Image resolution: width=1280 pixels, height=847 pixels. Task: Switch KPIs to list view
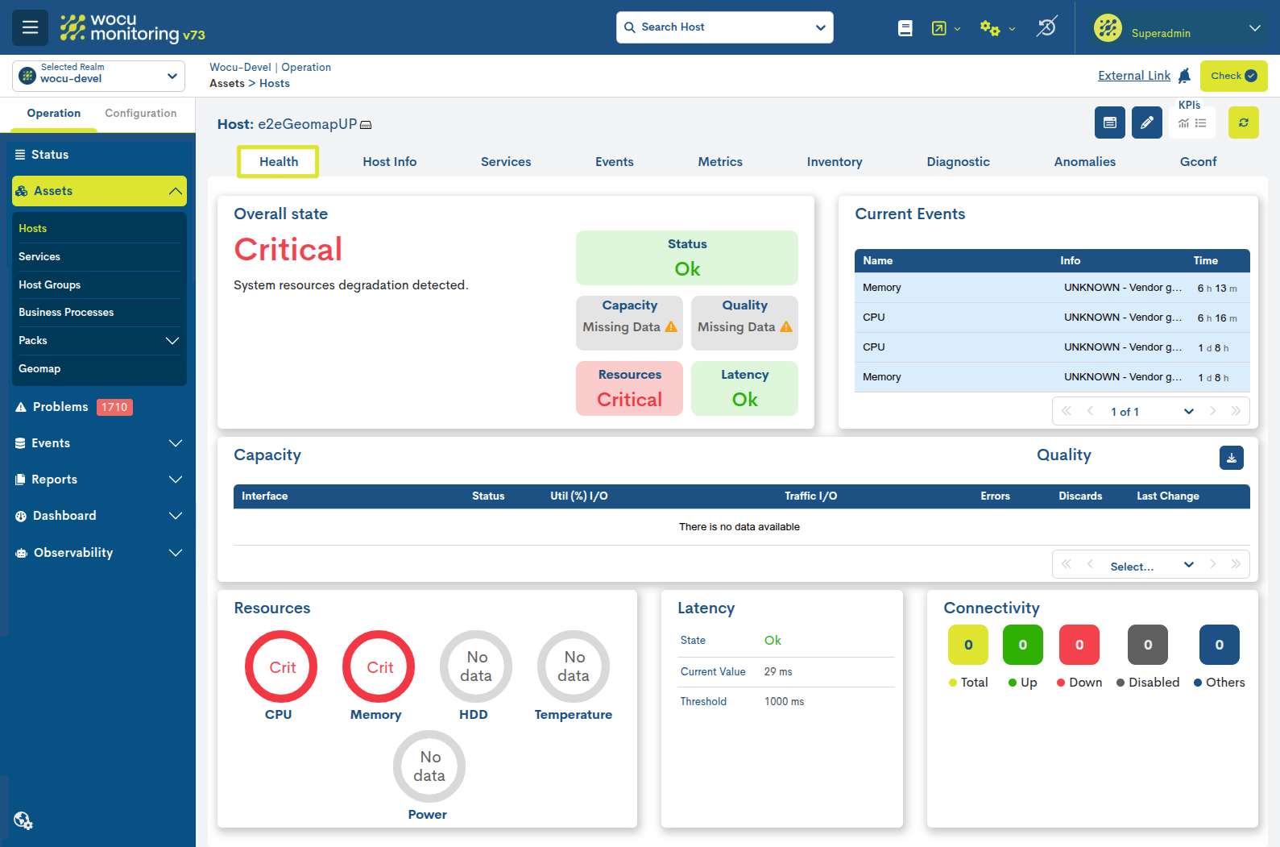1201,123
